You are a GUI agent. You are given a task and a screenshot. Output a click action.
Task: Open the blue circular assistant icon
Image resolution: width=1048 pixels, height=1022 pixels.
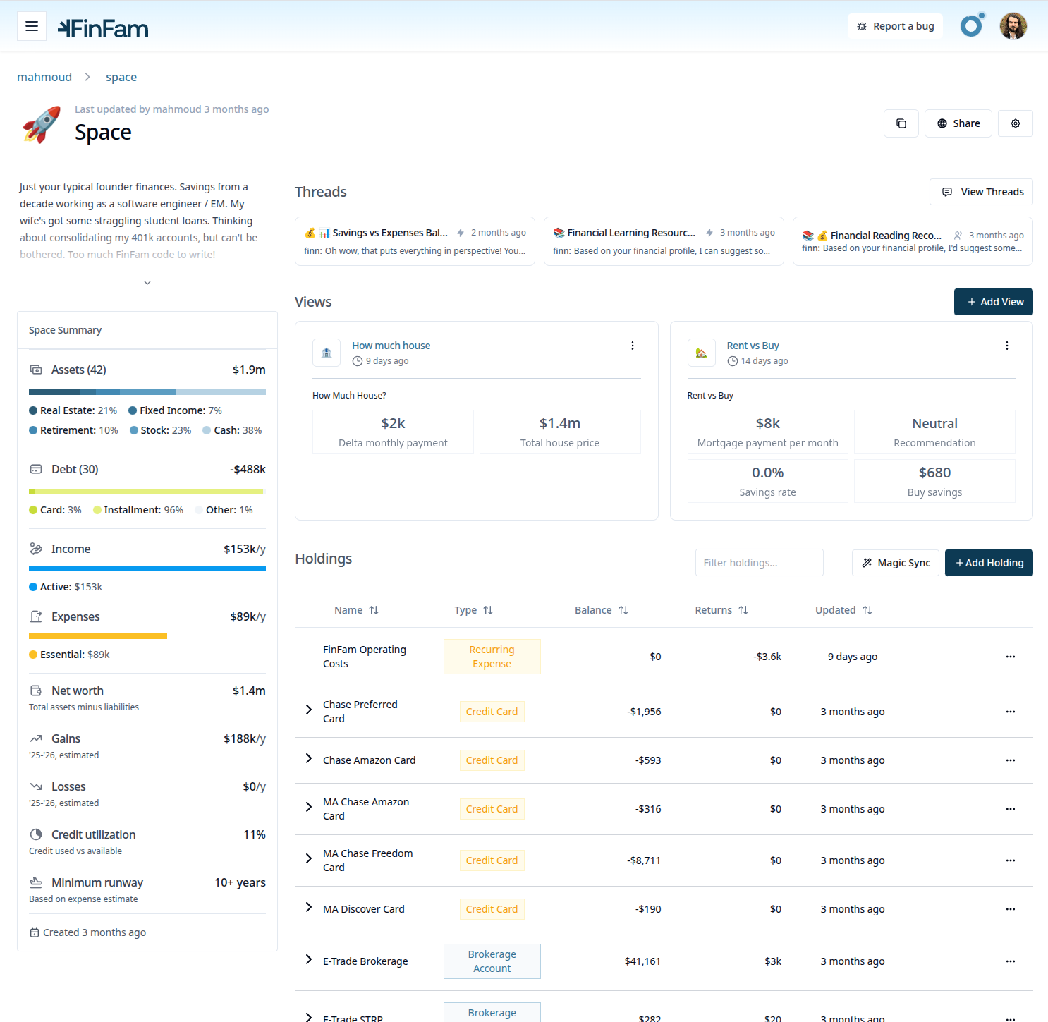[971, 26]
